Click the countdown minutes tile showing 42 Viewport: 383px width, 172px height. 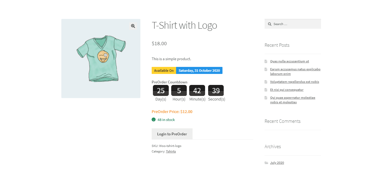pos(197,90)
